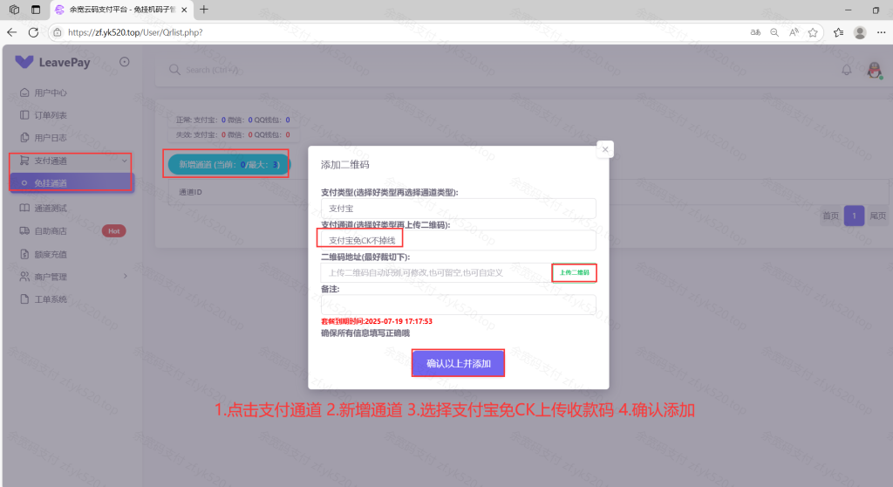Toggle the sidebar collapse circle icon
This screenshot has width=893, height=487.
click(x=125, y=62)
